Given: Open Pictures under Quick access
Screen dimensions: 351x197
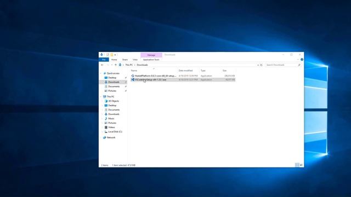Looking at the screenshot, I should coord(112,91).
